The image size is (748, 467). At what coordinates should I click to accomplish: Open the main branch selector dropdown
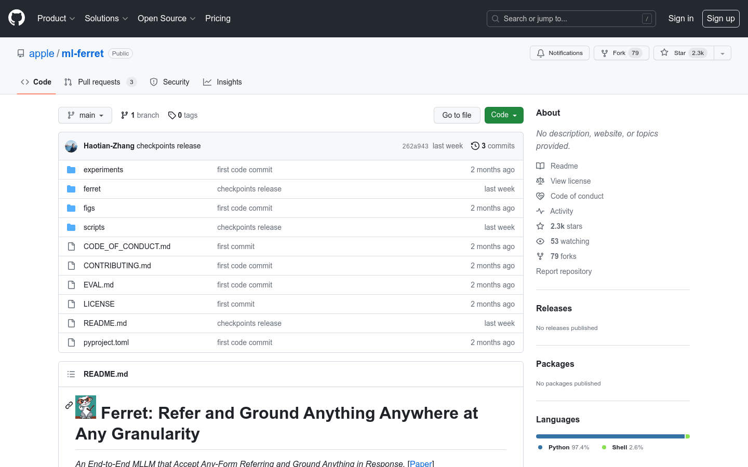[x=85, y=115]
